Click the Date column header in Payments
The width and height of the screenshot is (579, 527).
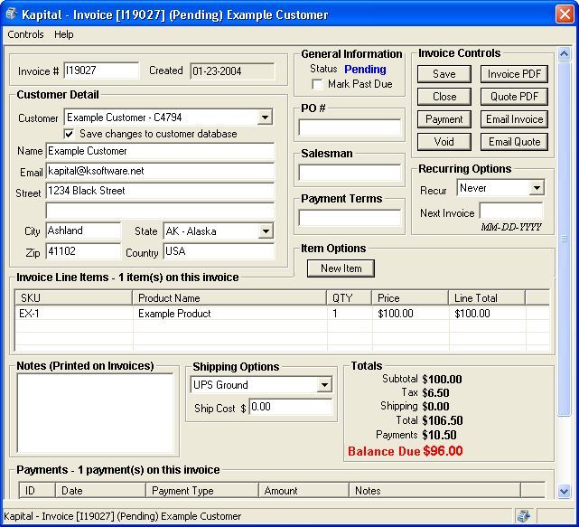coord(100,491)
